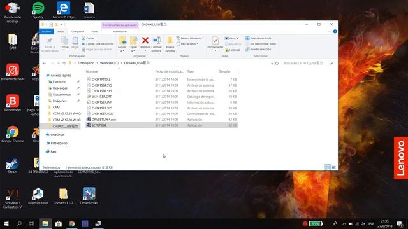The width and height of the screenshot is (408, 229).
Task: Click Este equipo in address breadcrumb
Action: (86, 63)
